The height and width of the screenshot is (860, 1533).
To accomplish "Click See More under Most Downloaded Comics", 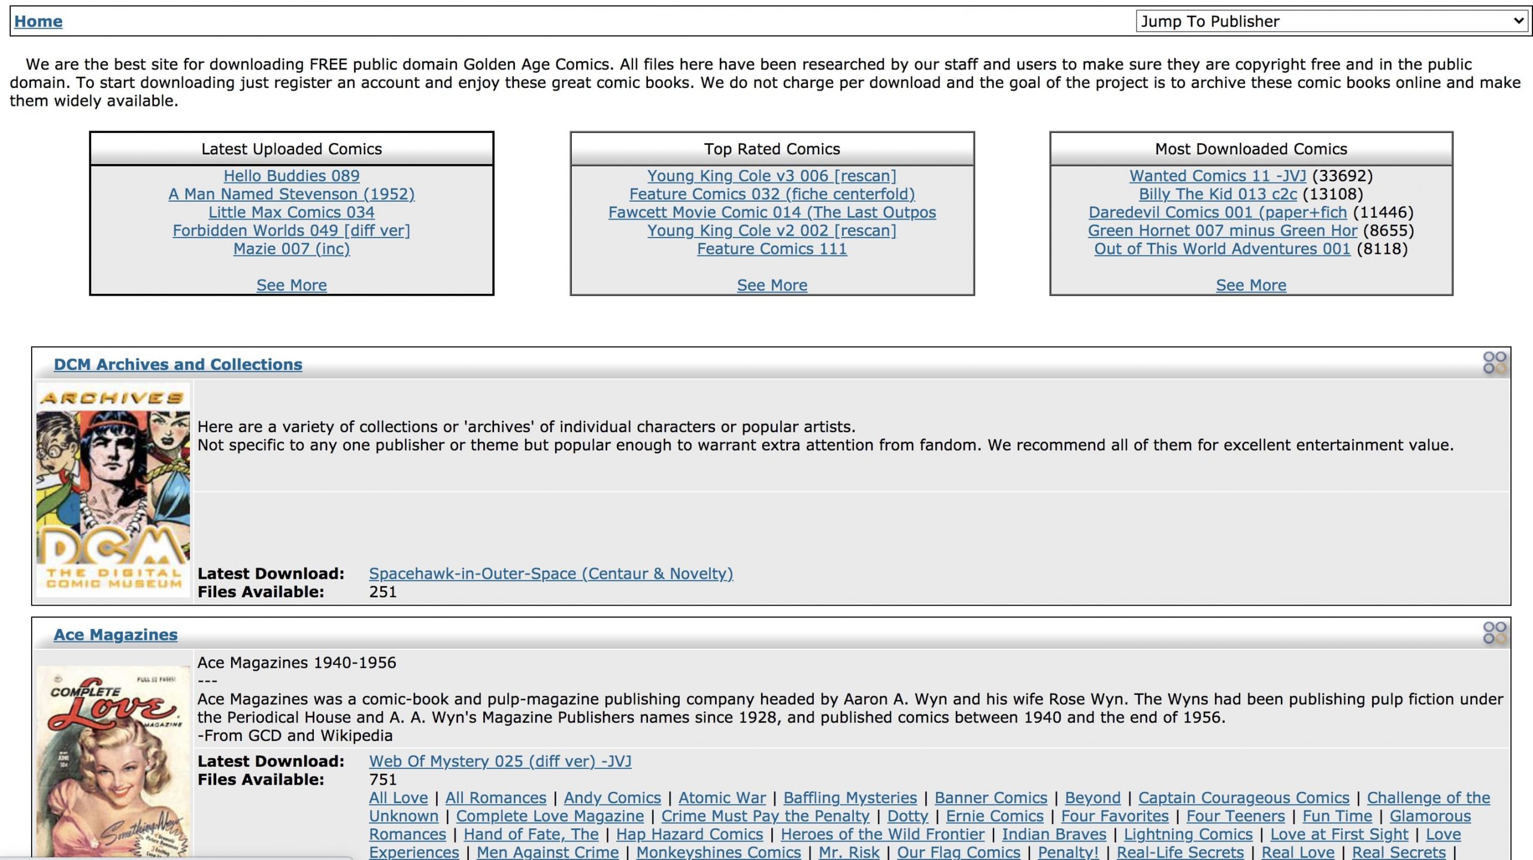I will [x=1251, y=285].
